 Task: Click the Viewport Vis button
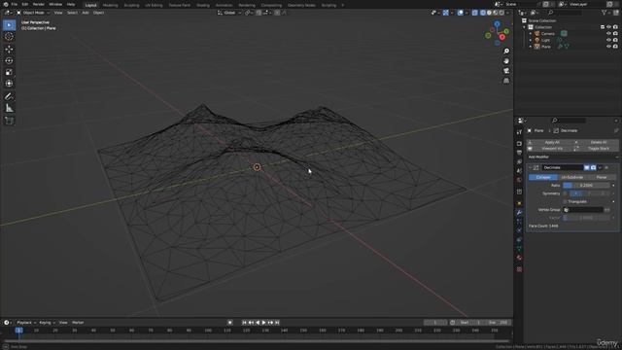[x=549, y=149]
